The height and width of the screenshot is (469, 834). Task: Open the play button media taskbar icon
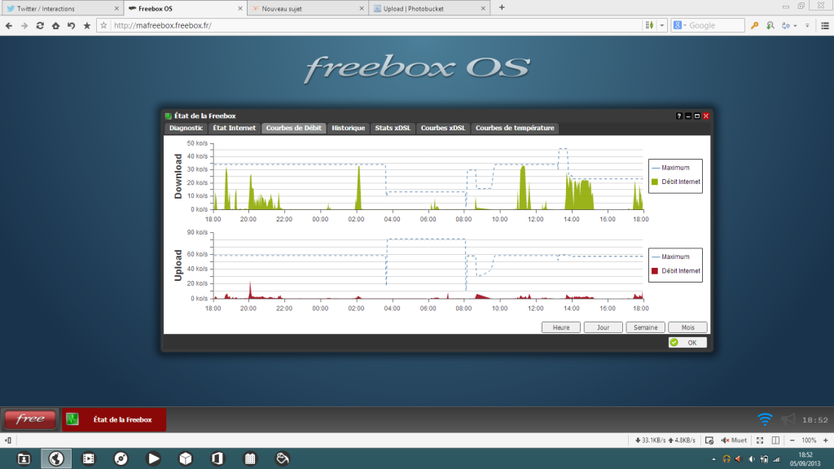pos(153,458)
